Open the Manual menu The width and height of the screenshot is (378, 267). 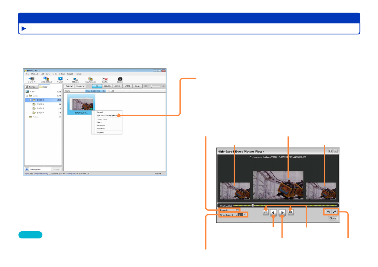(x=78, y=74)
